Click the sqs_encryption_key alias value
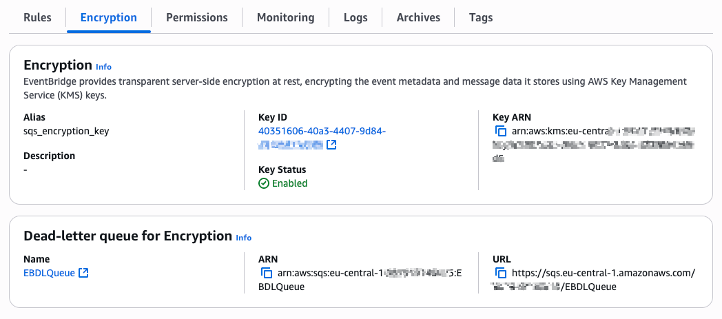722x319 pixels. click(66, 131)
